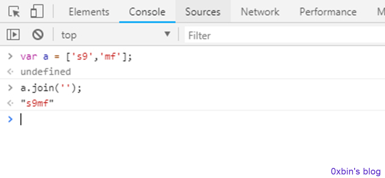
Task: Go to the Performance tab
Action: click(x=328, y=12)
